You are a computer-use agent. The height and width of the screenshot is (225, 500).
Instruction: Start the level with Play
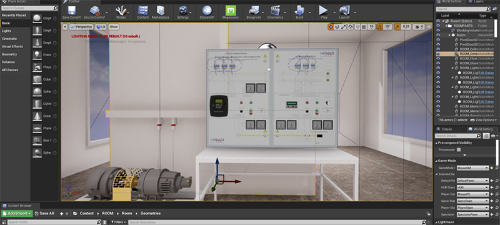point(323,11)
